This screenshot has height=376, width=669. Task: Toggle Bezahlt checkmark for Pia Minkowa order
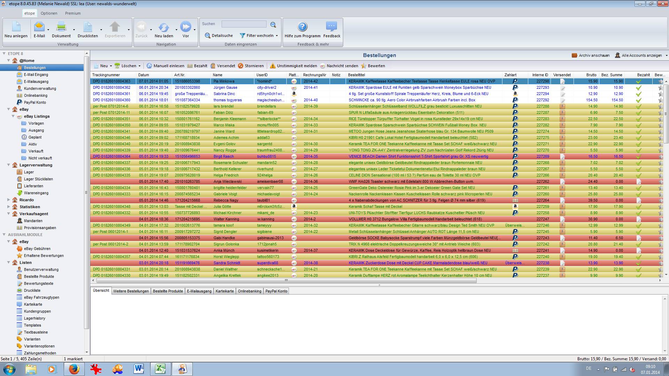(638, 81)
